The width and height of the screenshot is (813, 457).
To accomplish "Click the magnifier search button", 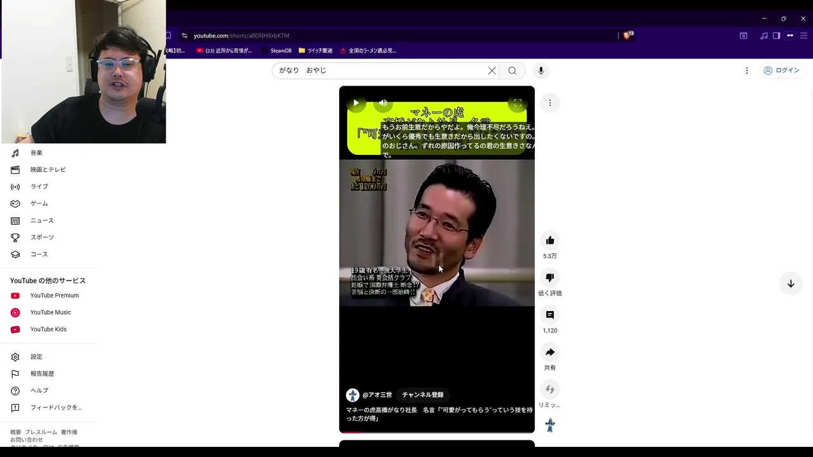I will tap(512, 70).
